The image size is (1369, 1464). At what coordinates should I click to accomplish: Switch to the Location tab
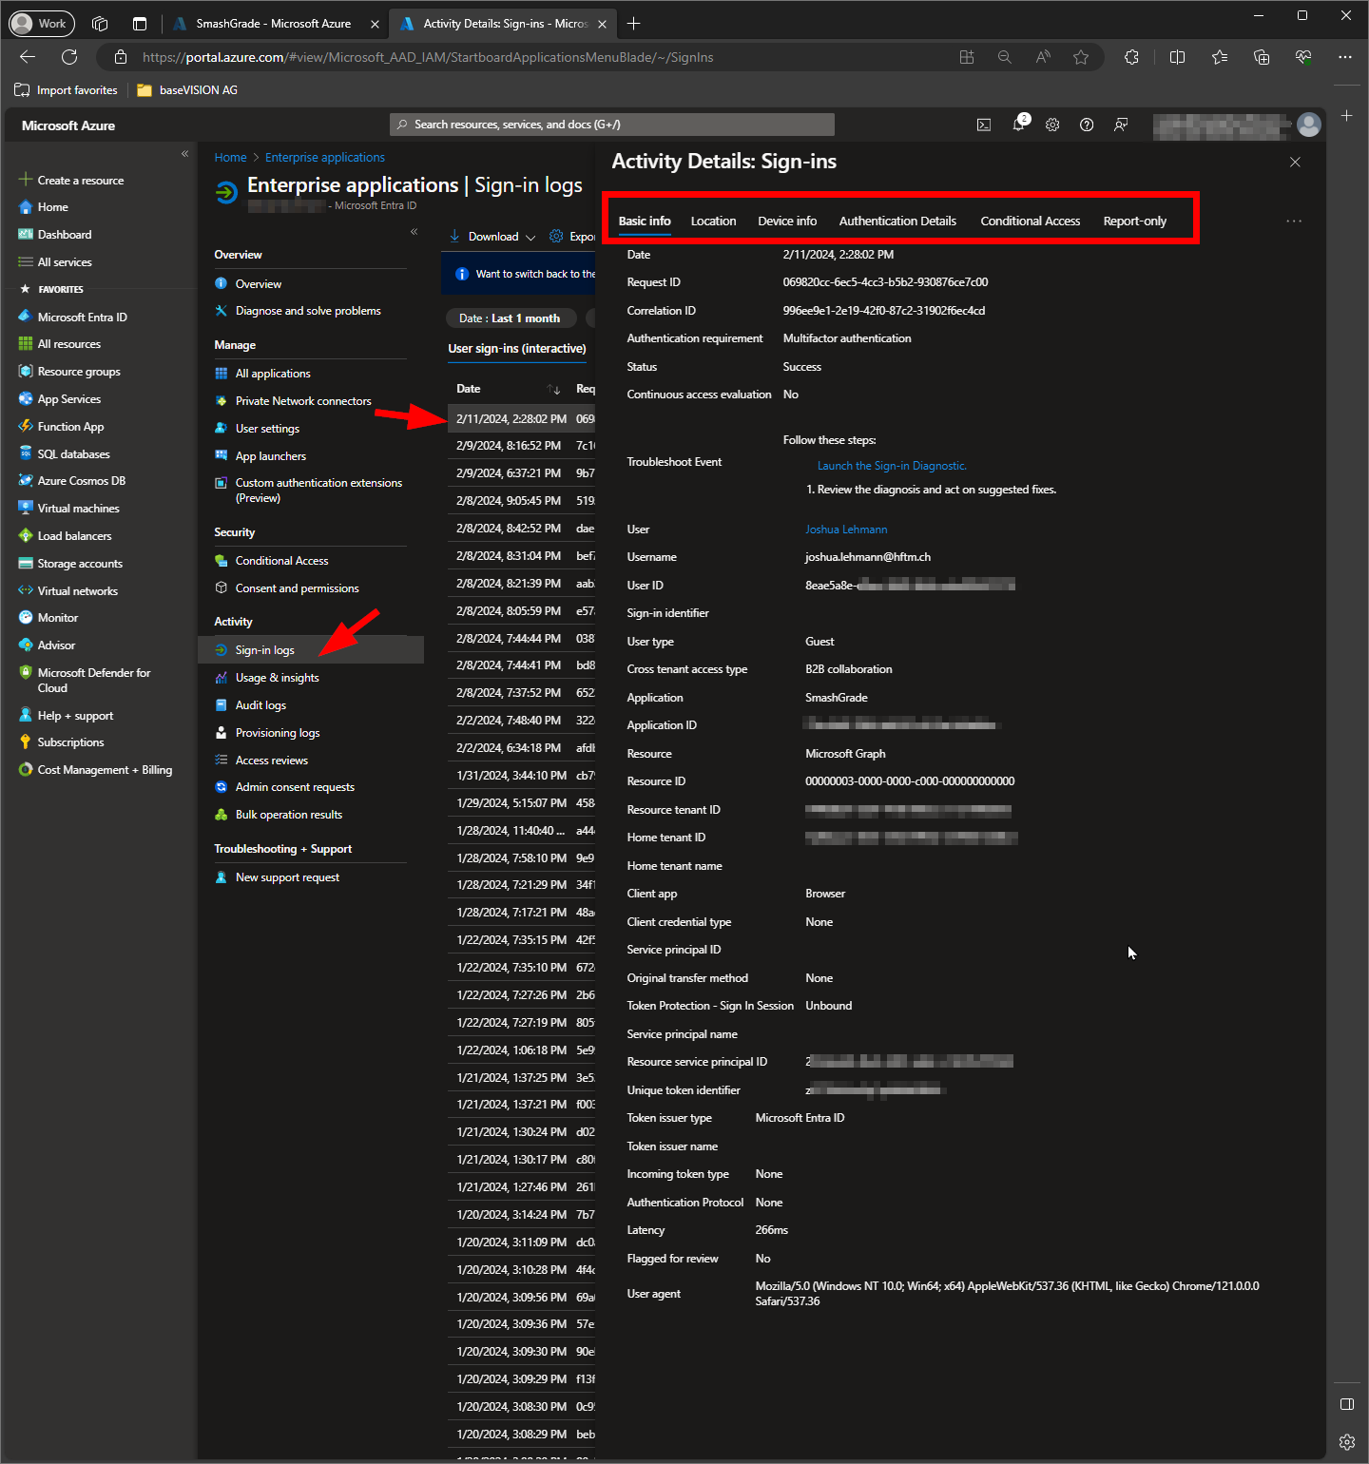pos(713,222)
